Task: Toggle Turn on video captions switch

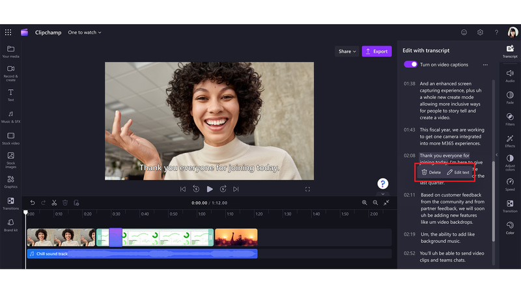Action: [x=410, y=64]
